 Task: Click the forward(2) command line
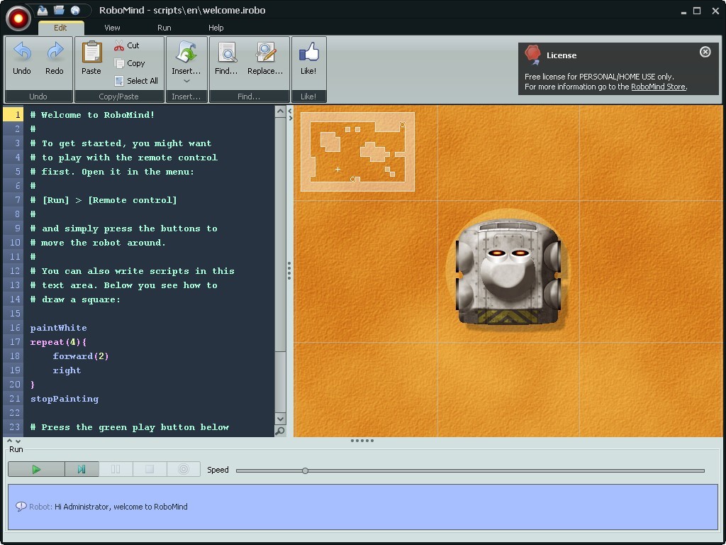tap(81, 356)
